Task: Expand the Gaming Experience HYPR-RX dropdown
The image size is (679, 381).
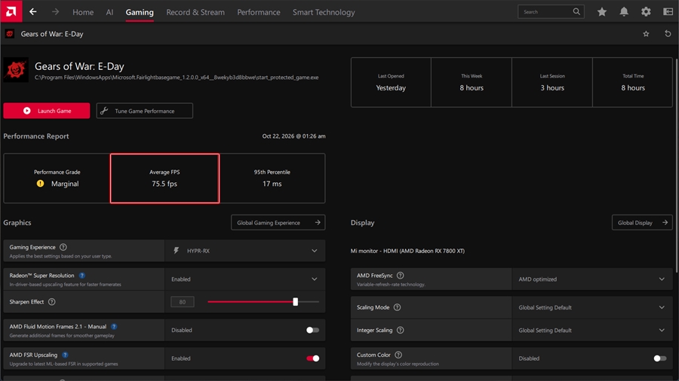Action: [x=244, y=251]
